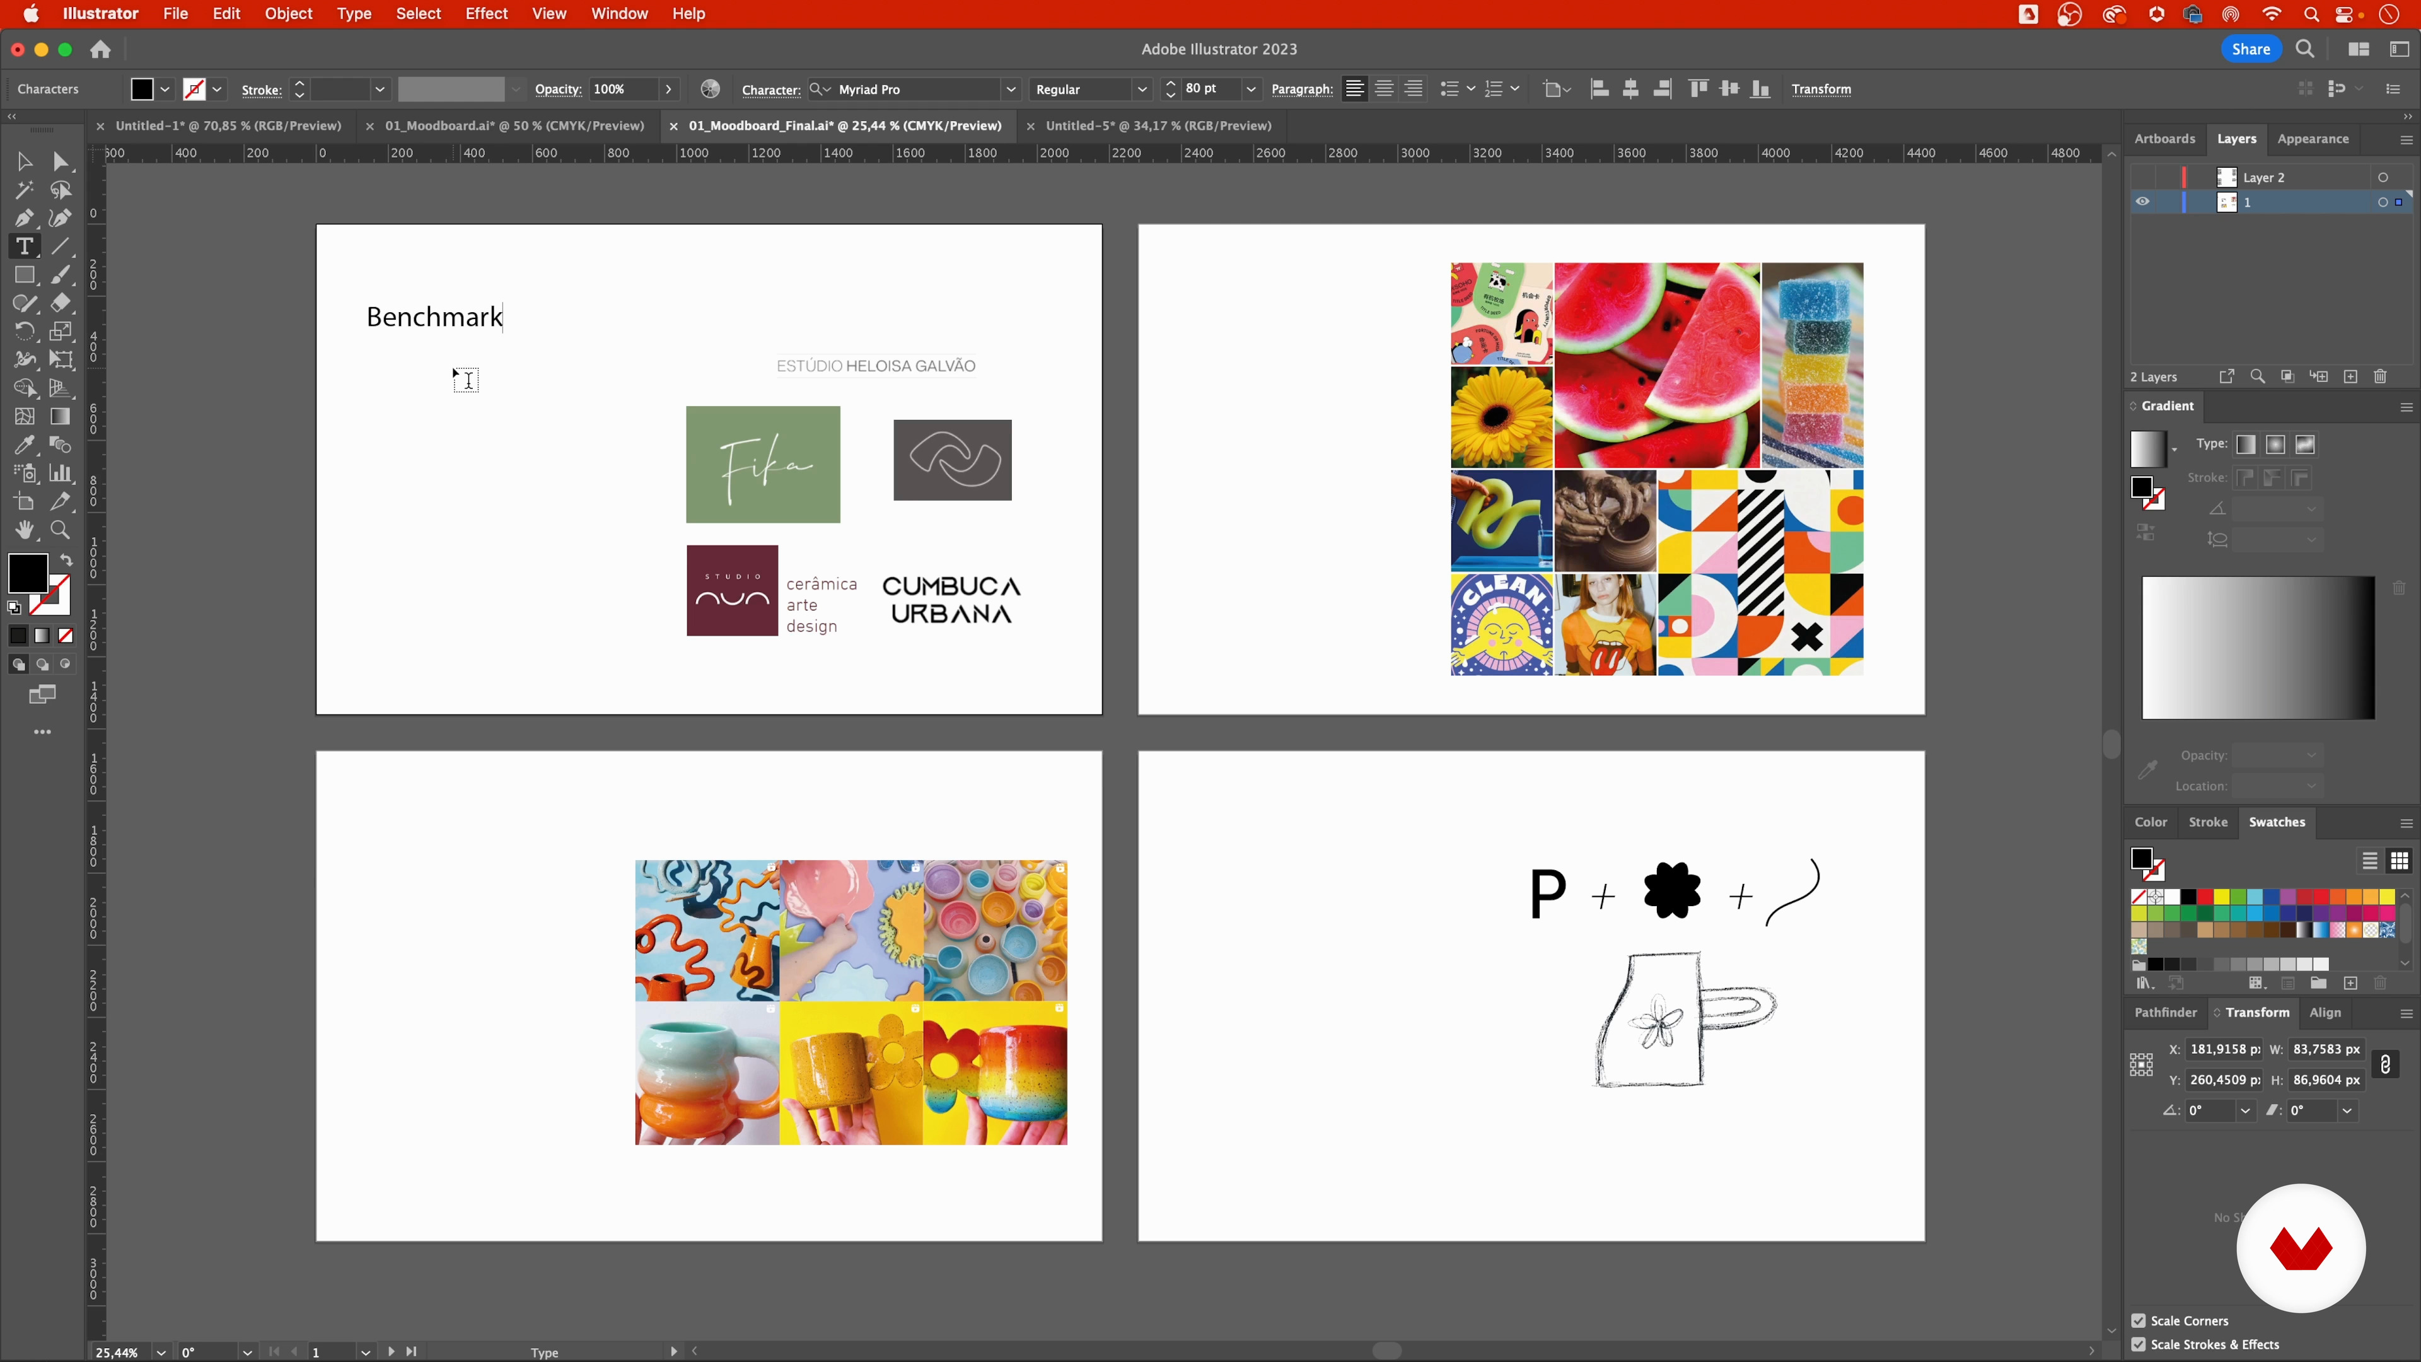Set fill mode to None
The width and height of the screenshot is (2421, 1362).
(x=66, y=636)
